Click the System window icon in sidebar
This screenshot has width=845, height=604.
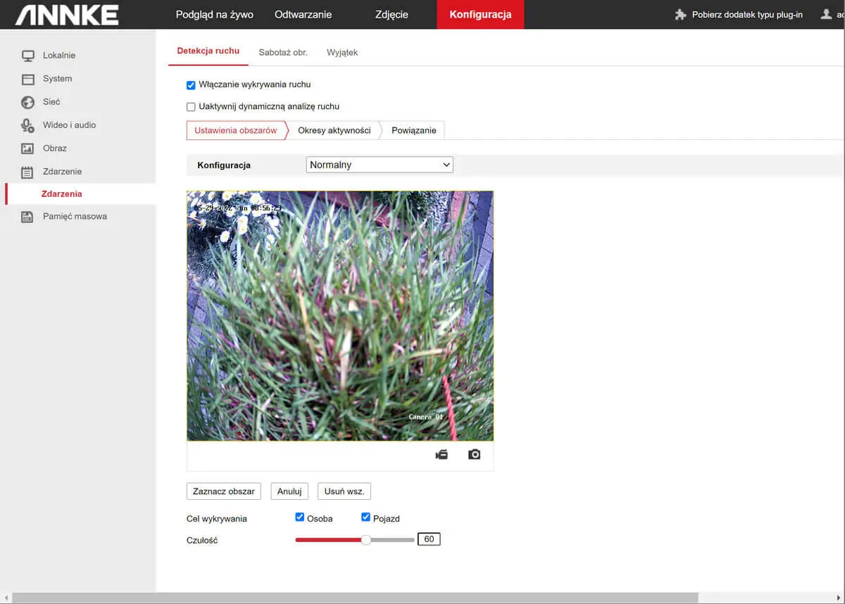(x=28, y=79)
